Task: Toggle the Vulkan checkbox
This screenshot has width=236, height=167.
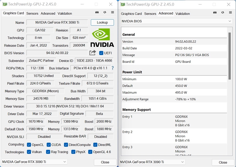Action: coord(29,152)
